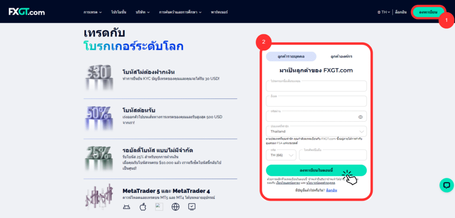Click ล็อกอิน in the top bar
Image resolution: width=455 pixels, height=218 pixels.
(400, 12)
